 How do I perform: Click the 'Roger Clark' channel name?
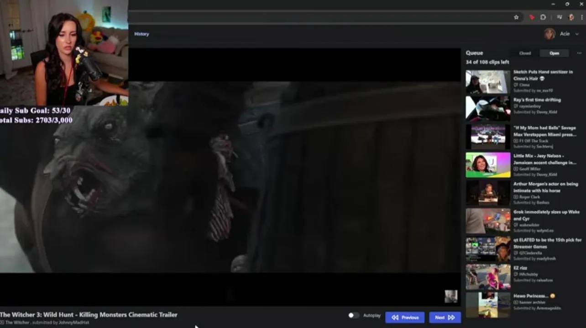(529, 197)
